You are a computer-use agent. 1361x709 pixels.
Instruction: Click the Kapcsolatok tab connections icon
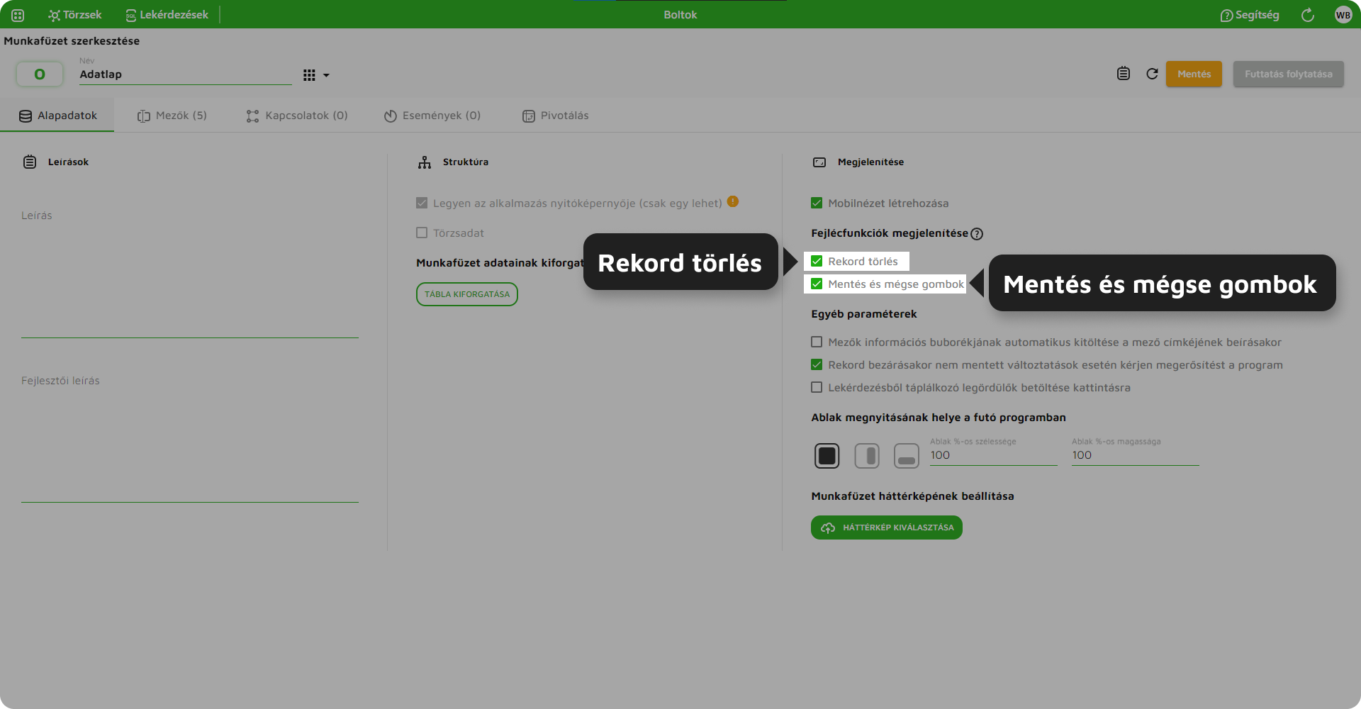tap(252, 116)
